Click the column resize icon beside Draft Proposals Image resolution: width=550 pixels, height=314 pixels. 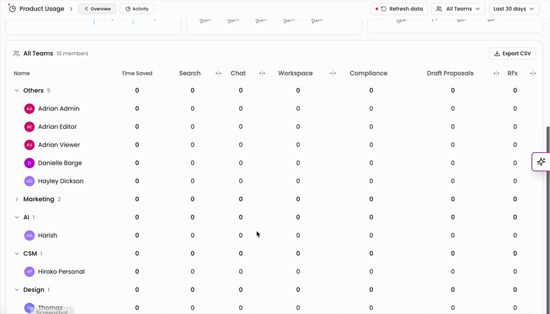(x=496, y=73)
